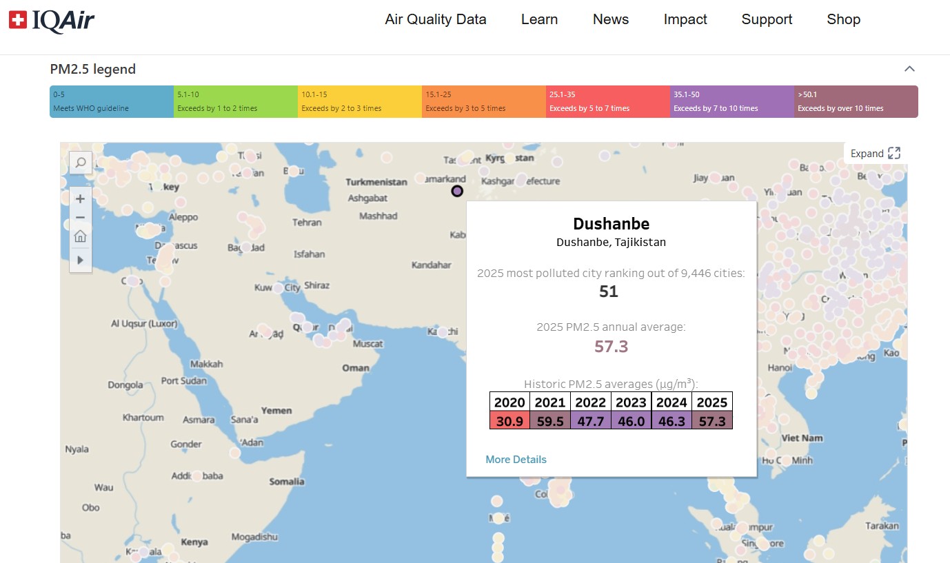Select the purple 35.1-50 legend swatch
Image resolution: width=950 pixels, height=563 pixels.
731,101
